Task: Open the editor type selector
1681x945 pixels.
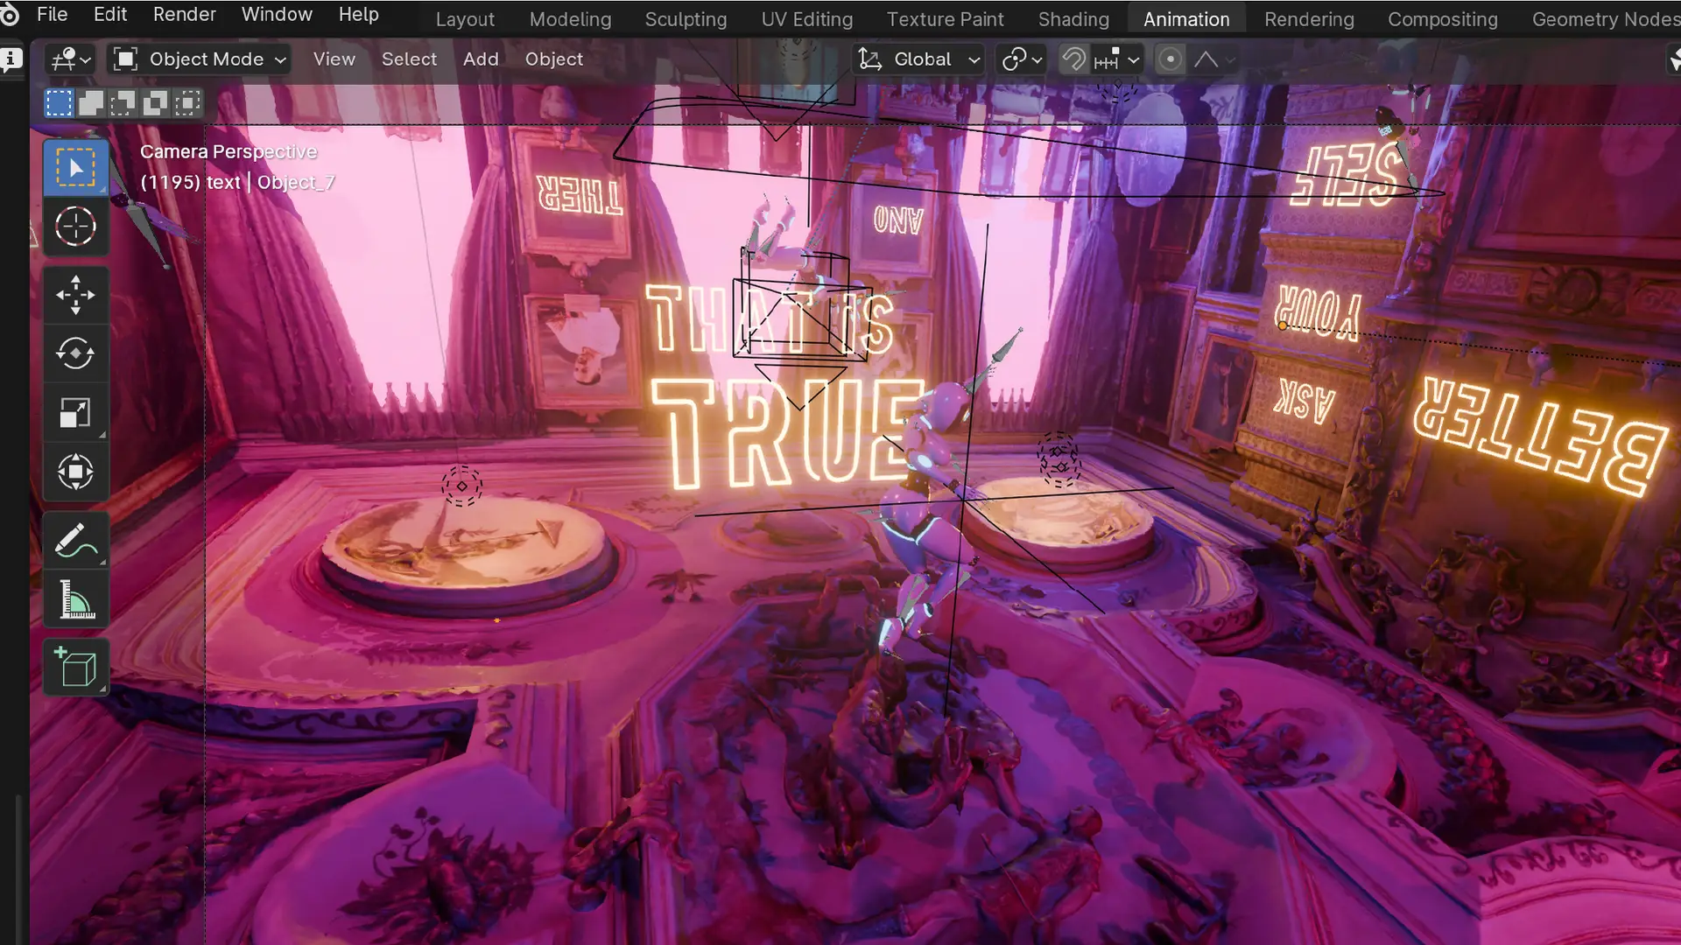Action: [x=71, y=59]
